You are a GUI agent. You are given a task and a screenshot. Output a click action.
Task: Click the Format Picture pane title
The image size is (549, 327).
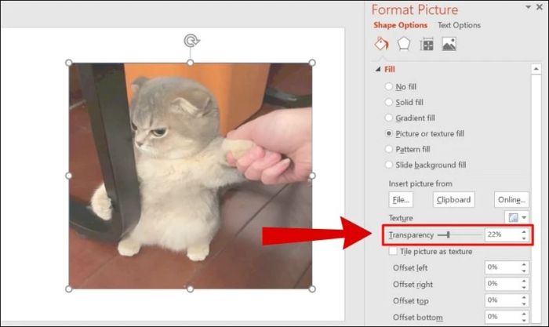click(415, 10)
